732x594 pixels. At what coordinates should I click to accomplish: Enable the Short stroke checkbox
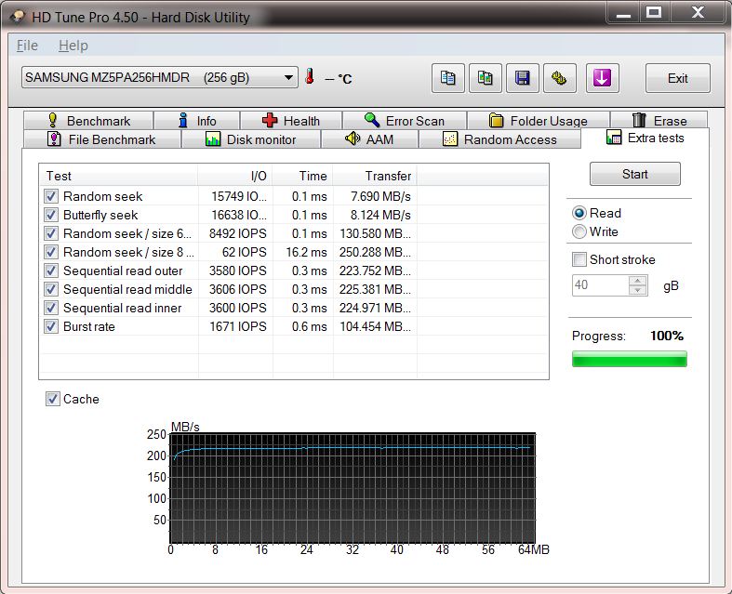click(x=579, y=259)
